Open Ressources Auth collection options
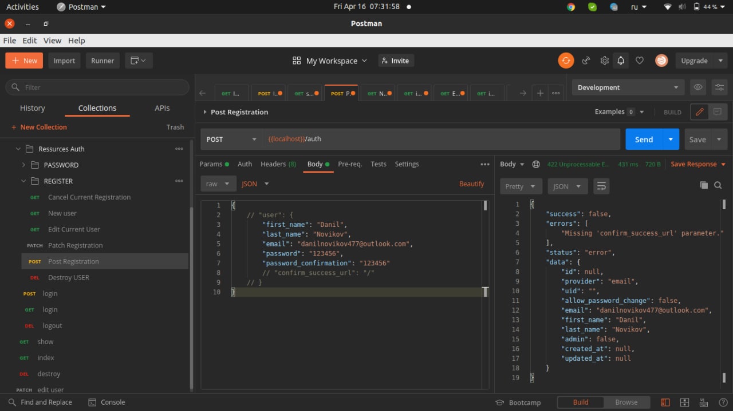This screenshot has width=733, height=411. pyautogui.click(x=179, y=149)
